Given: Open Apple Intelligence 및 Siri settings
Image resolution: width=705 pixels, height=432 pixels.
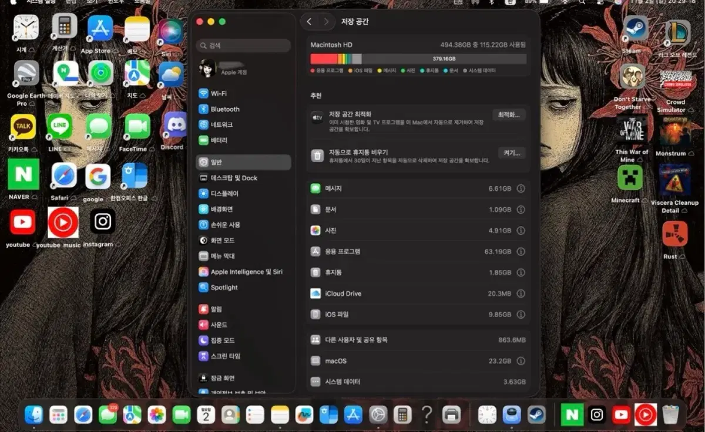Looking at the screenshot, I should point(243,272).
